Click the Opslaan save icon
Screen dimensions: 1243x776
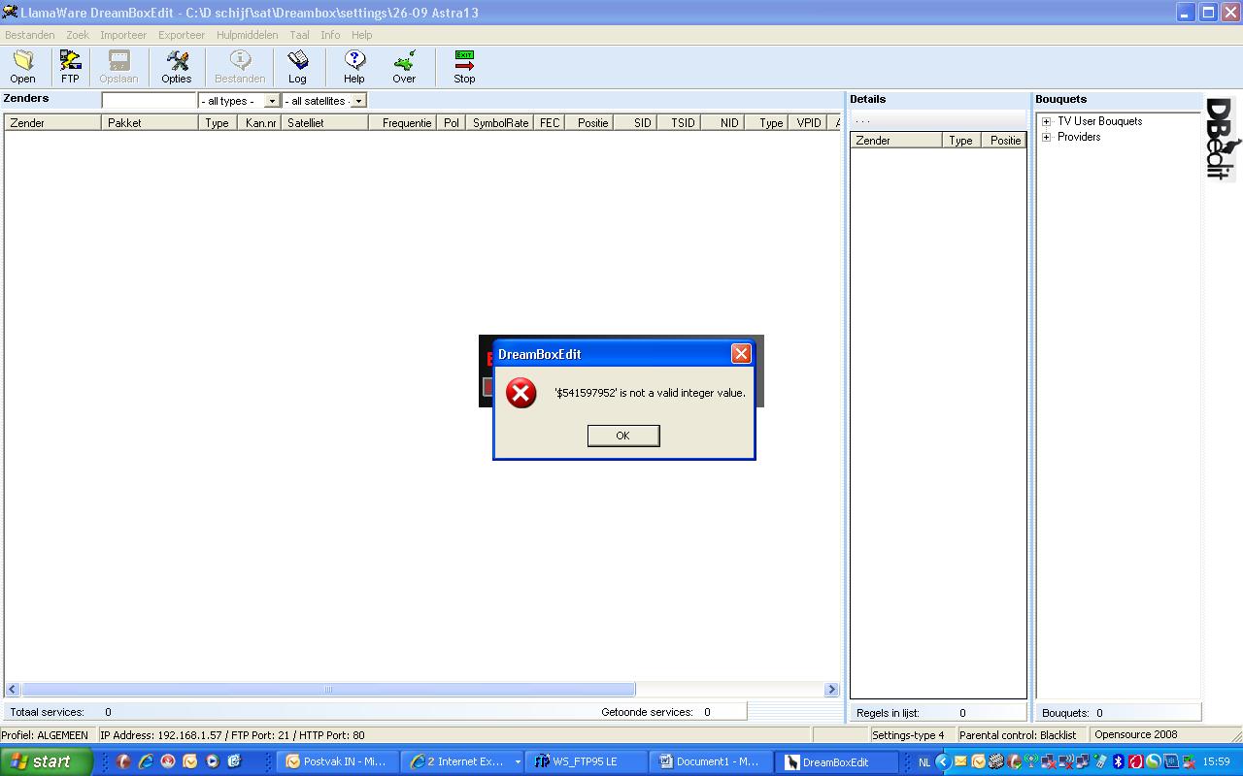118,67
